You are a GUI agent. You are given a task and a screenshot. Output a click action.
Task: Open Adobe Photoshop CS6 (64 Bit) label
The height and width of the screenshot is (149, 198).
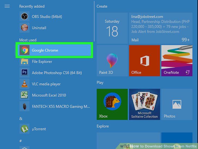tap(57, 73)
